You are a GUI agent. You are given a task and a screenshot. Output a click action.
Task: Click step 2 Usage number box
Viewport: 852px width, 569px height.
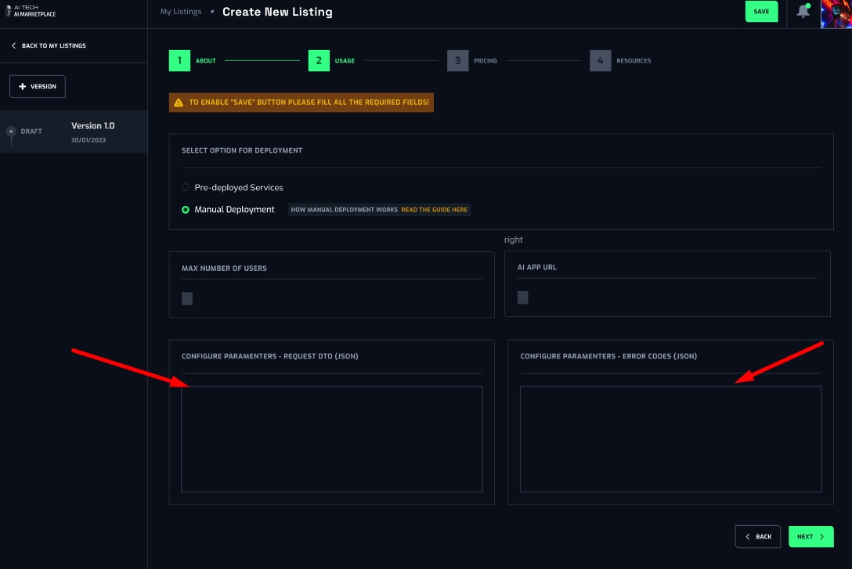pyautogui.click(x=319, y=60)
